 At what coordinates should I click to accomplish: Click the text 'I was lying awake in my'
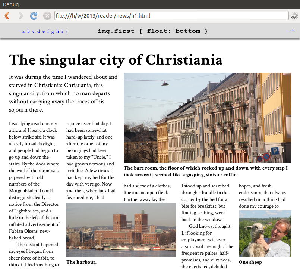pyautogui.click(x=33, y=124)
